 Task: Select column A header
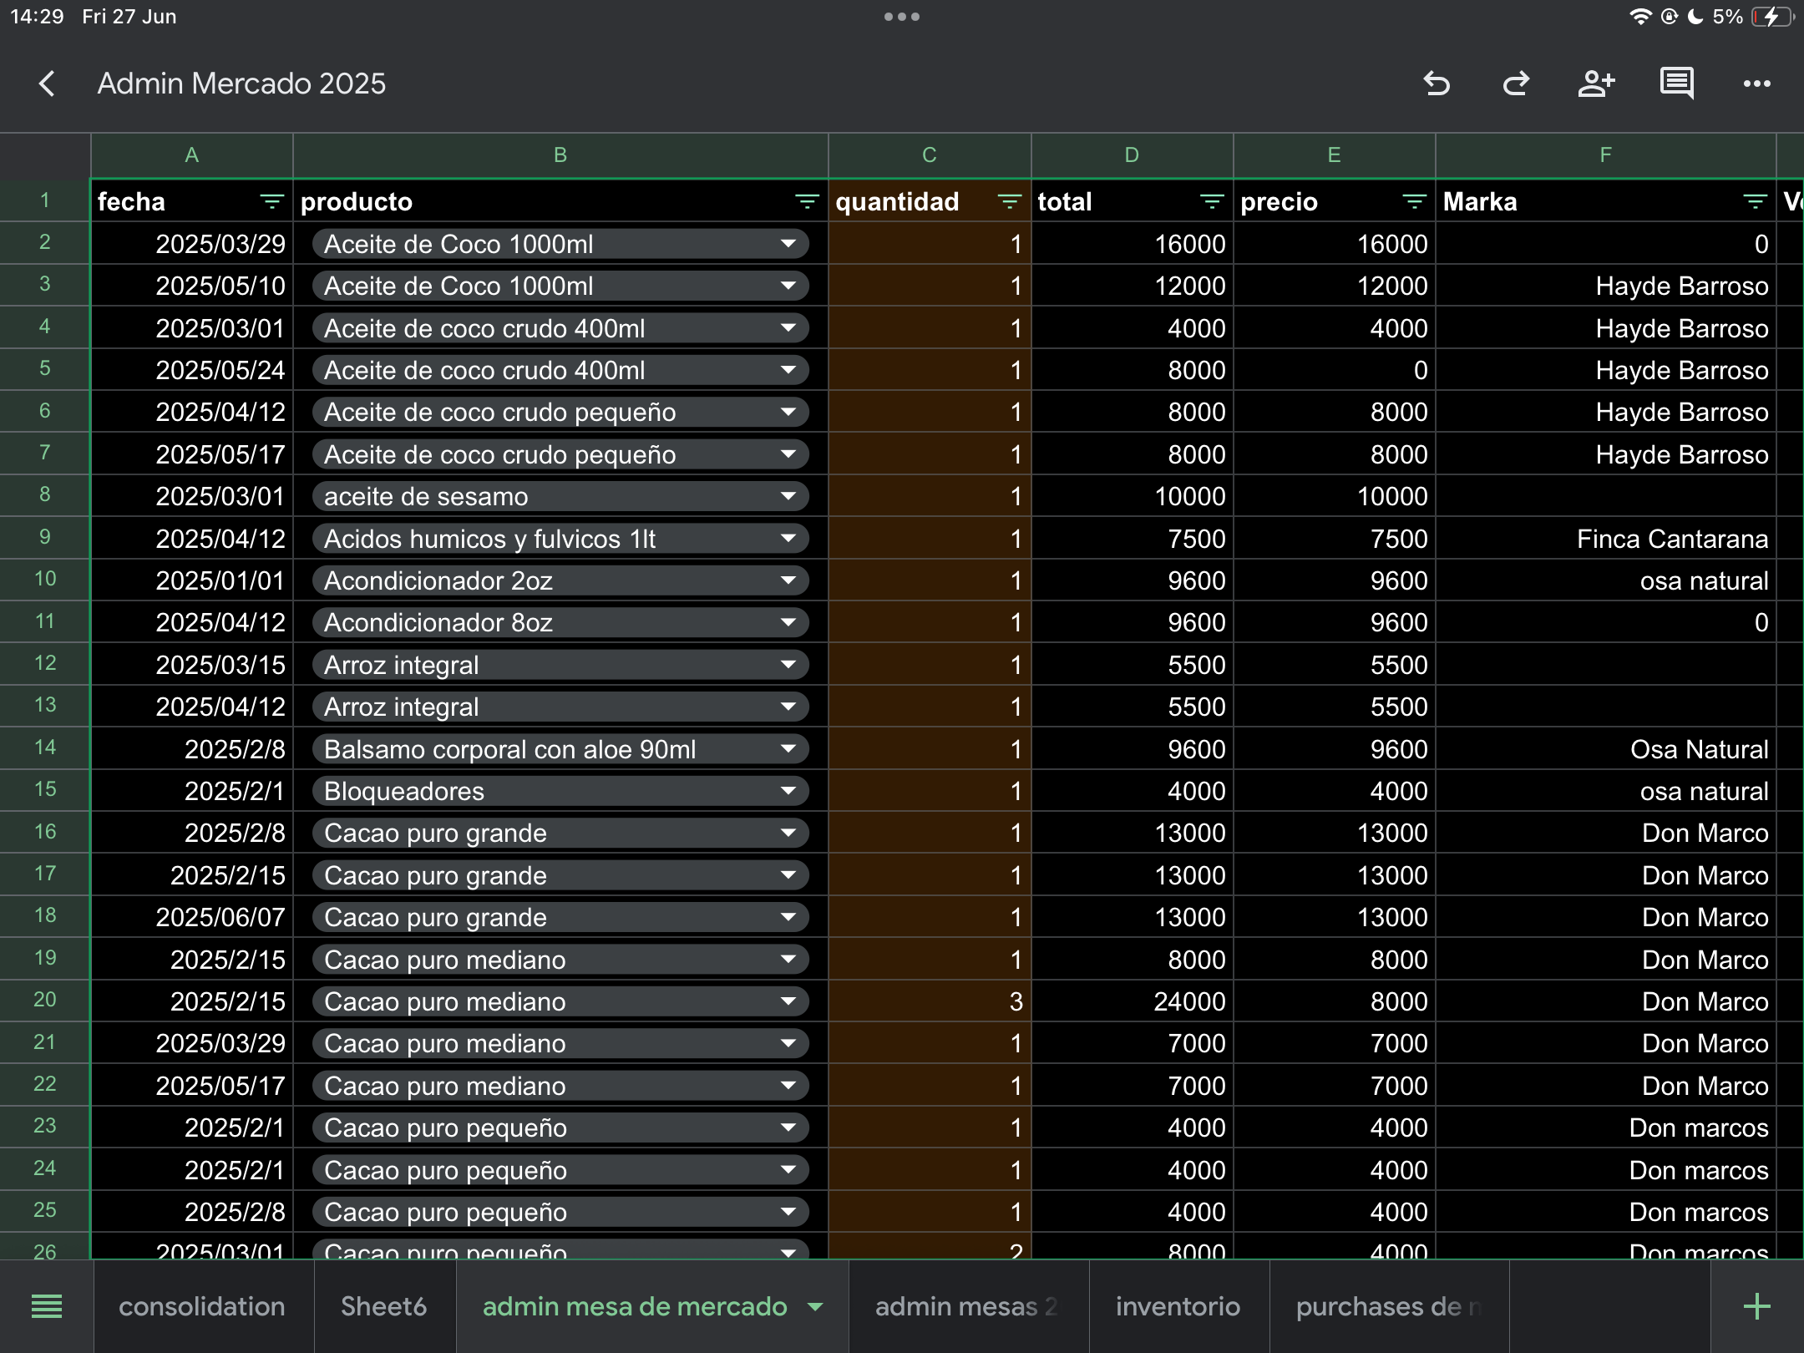click(192, 155)
